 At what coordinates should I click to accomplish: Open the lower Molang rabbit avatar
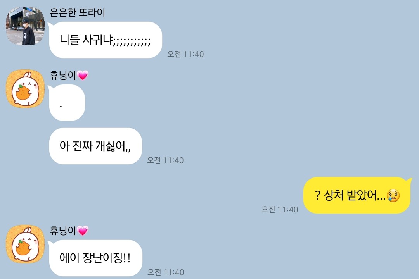point(25,244)
